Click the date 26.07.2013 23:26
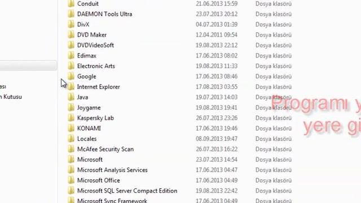361x203 pixels. (x=217, y=118)
